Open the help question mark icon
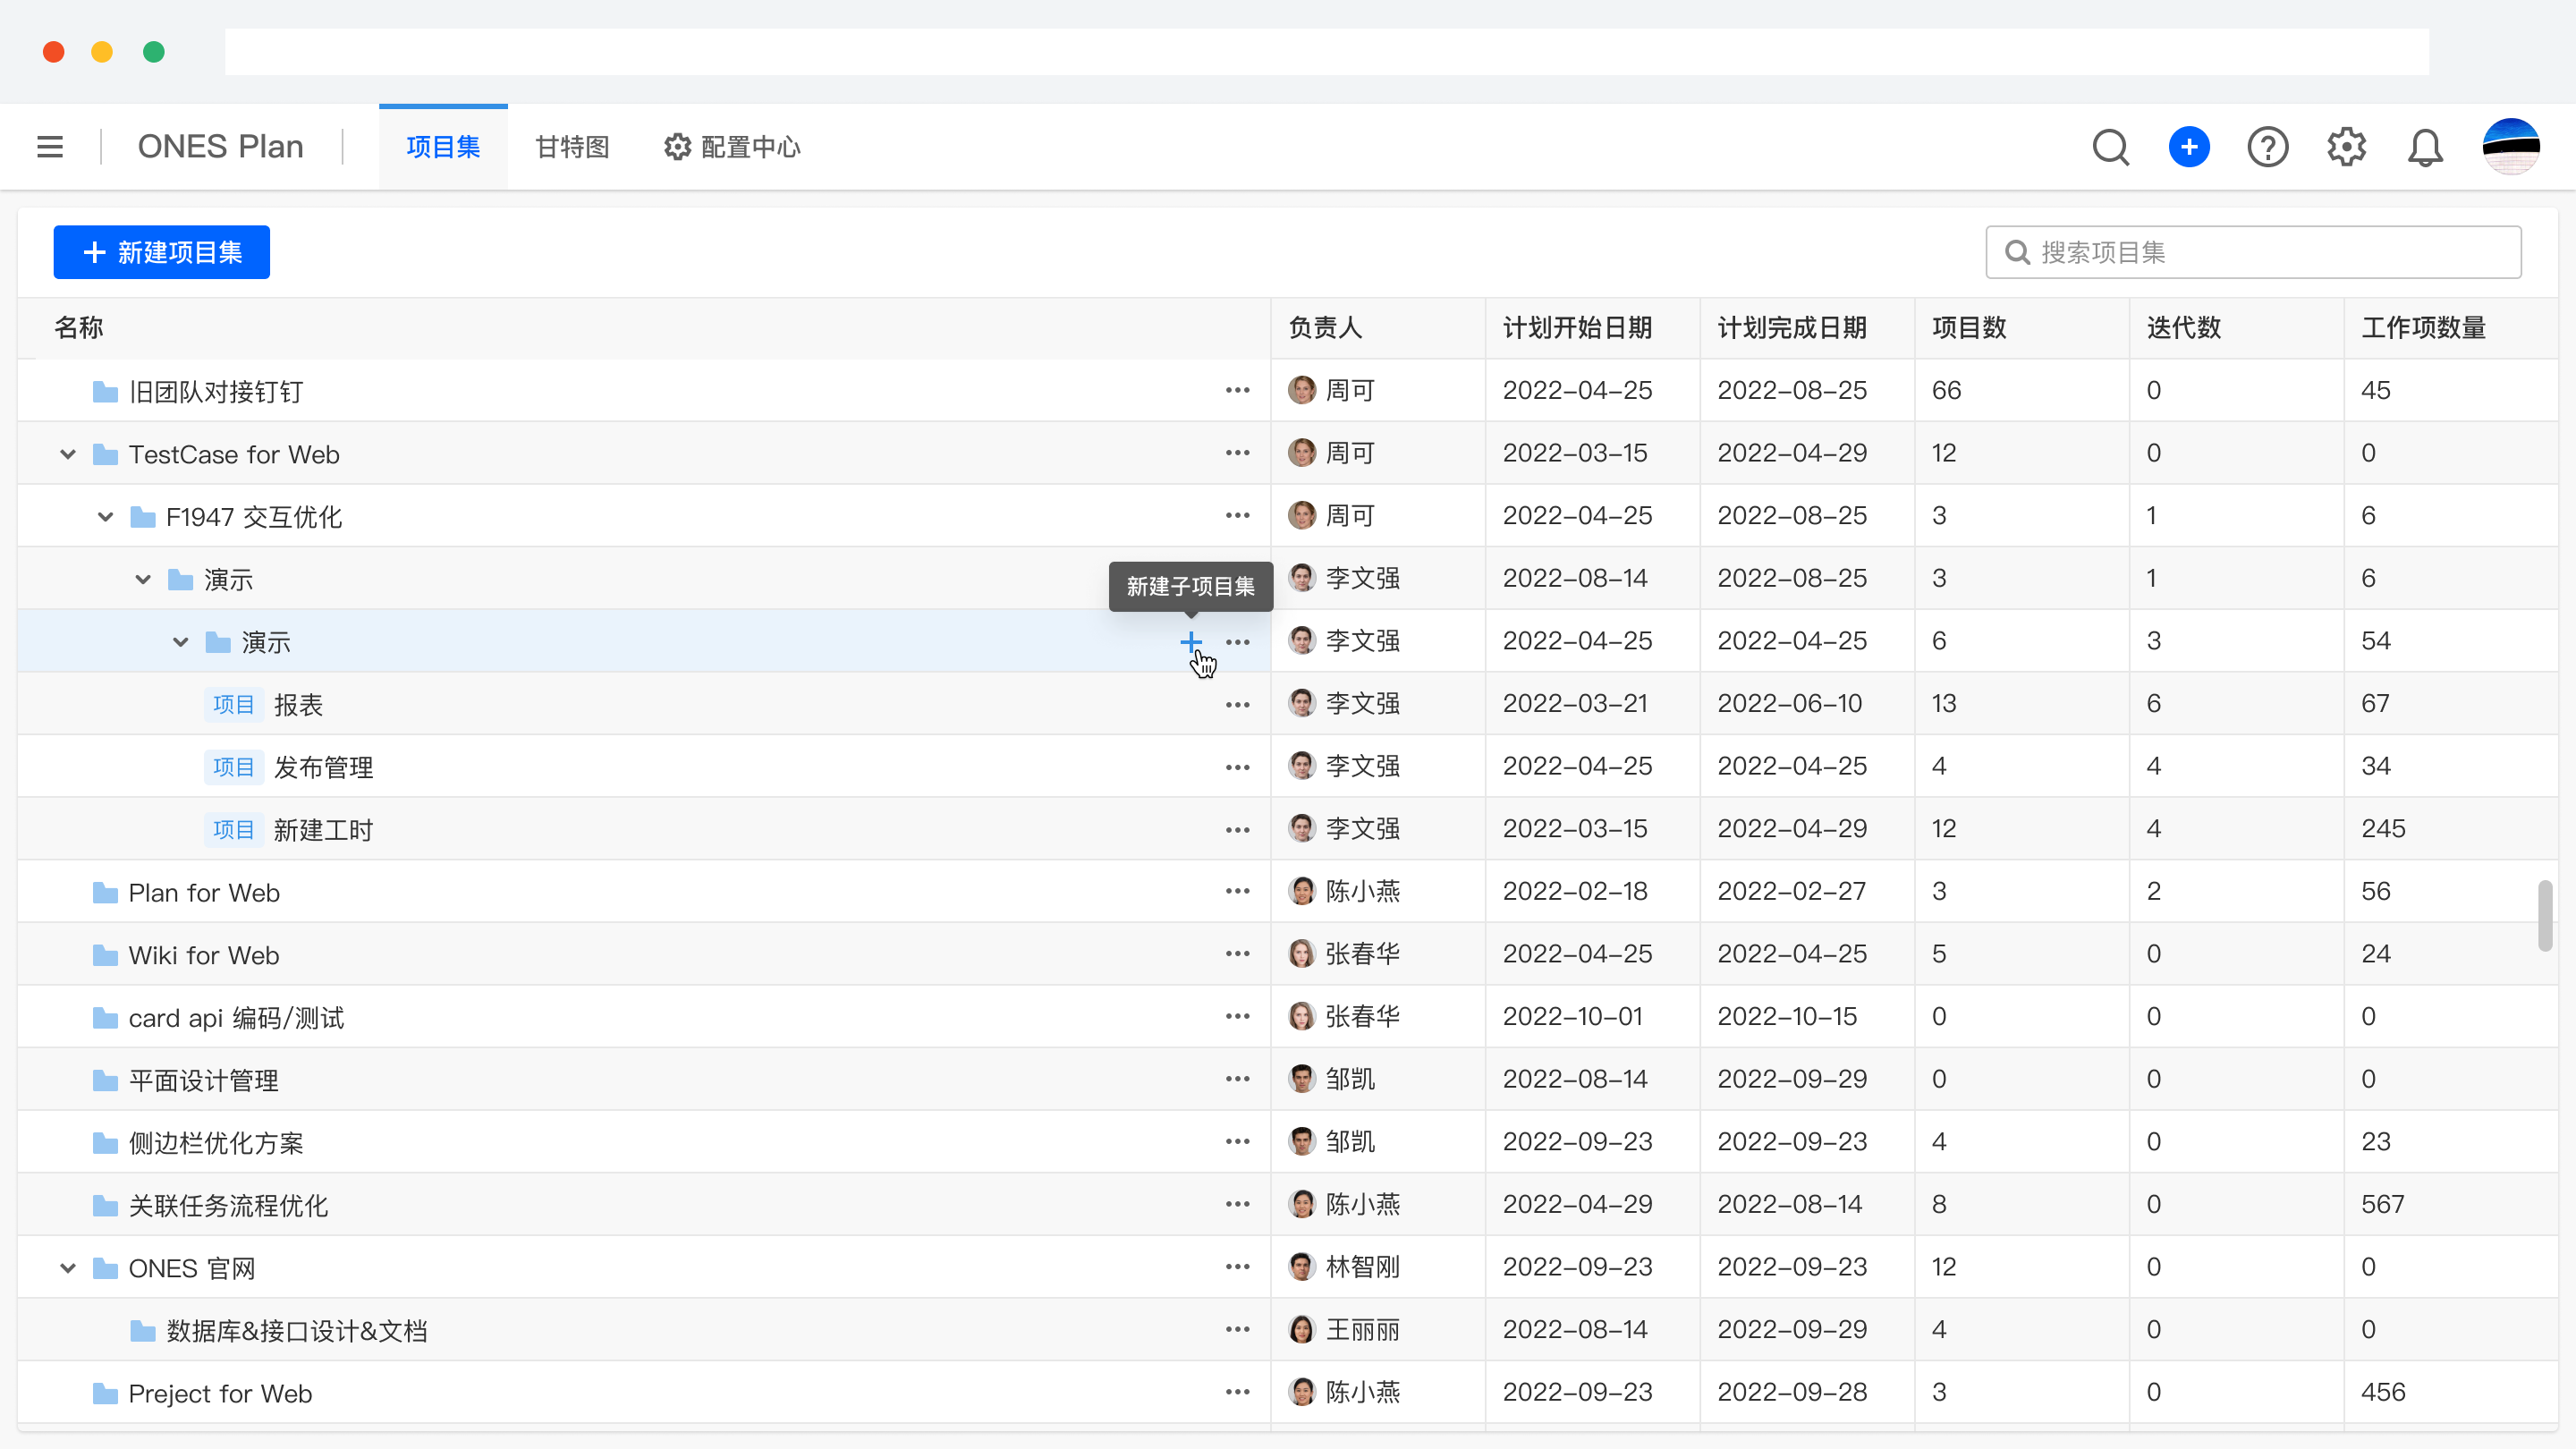2576x1449 pixels. 2267,147
